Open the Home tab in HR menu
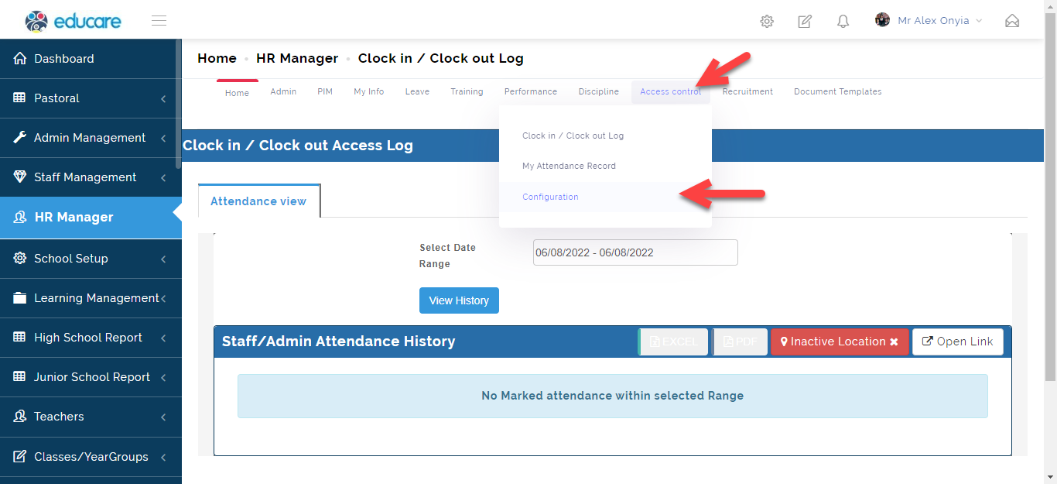This screenshot has height=484, width=1057. 237,92
